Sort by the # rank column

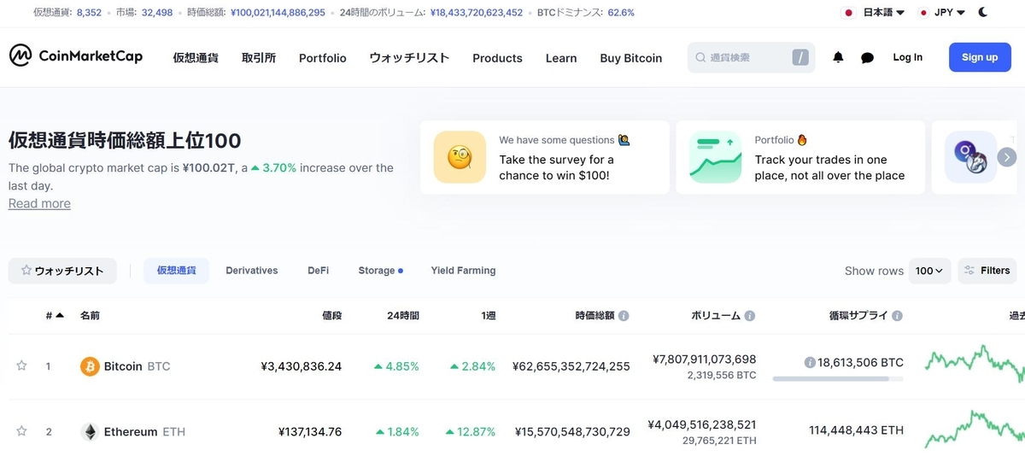55,316
